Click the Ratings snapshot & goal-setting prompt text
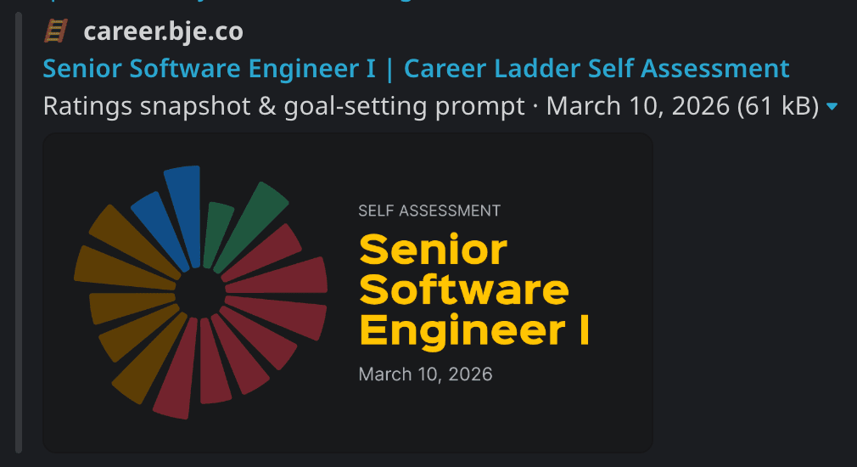857x467 pixels. tap(283, 107)
